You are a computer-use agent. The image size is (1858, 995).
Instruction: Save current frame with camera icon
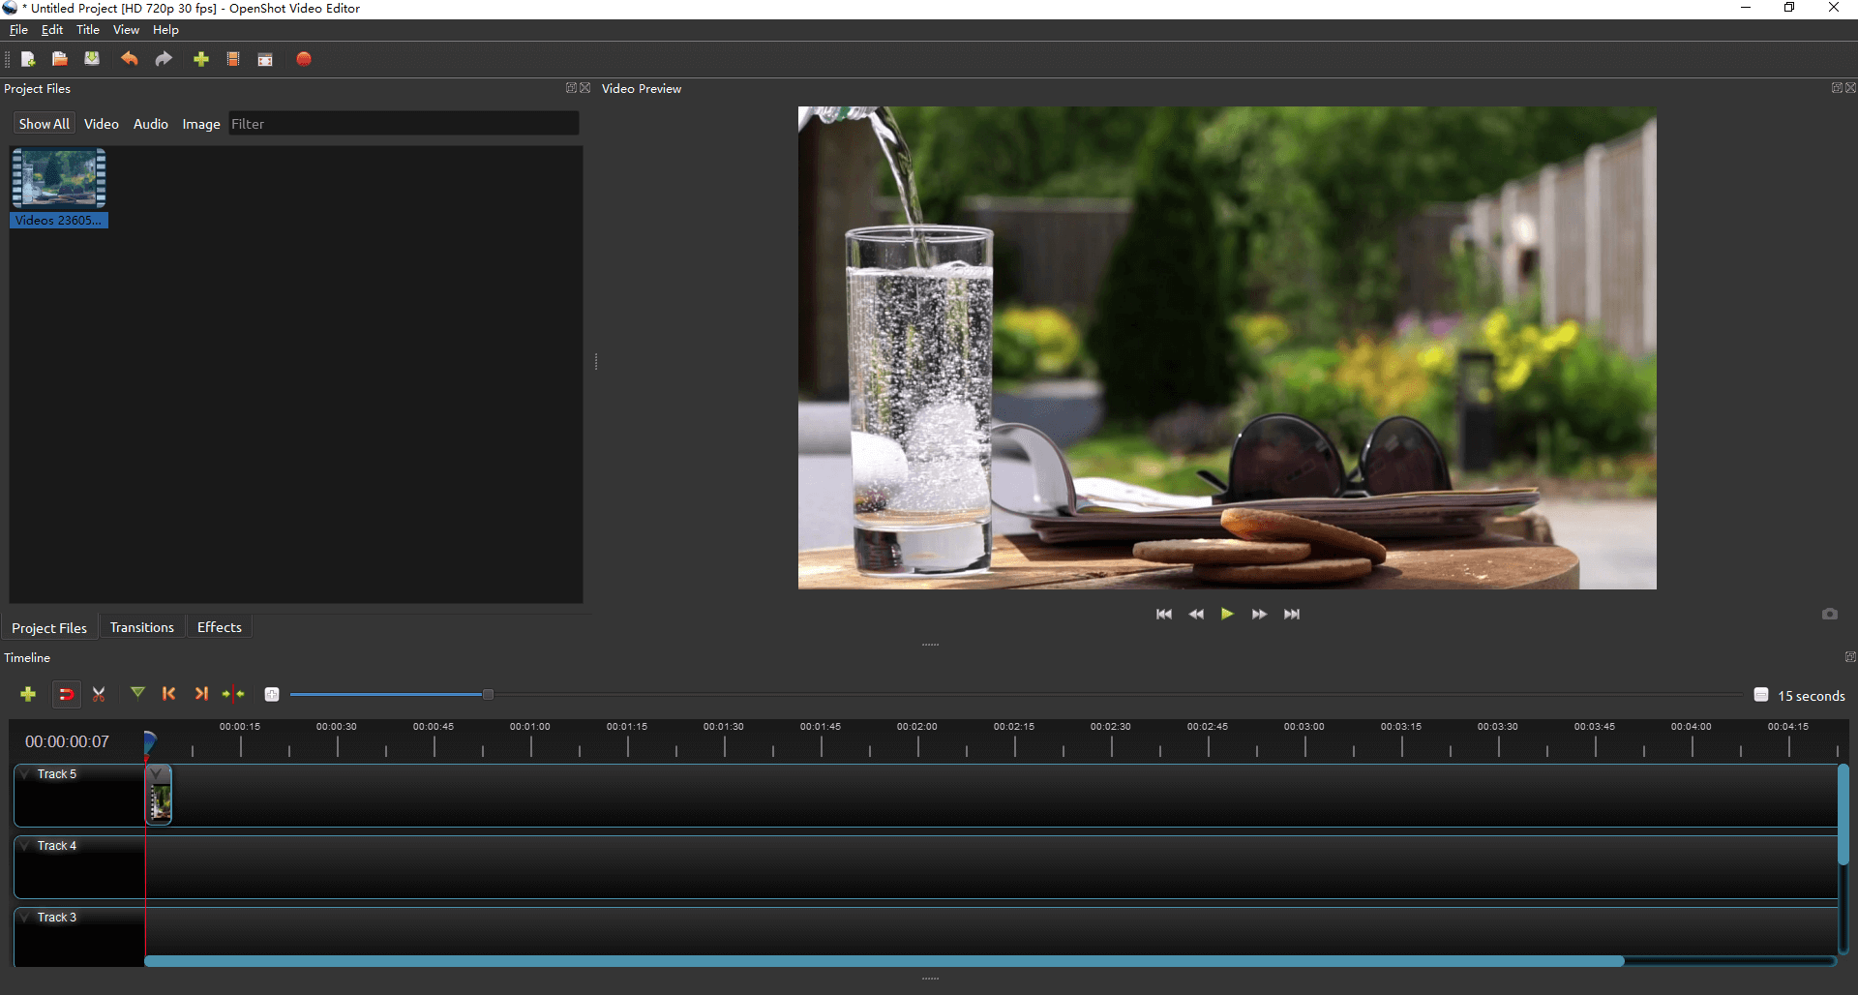[1829, 614]
